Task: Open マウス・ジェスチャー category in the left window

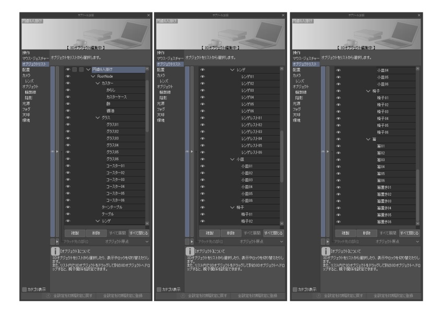Action: (35, 58)
